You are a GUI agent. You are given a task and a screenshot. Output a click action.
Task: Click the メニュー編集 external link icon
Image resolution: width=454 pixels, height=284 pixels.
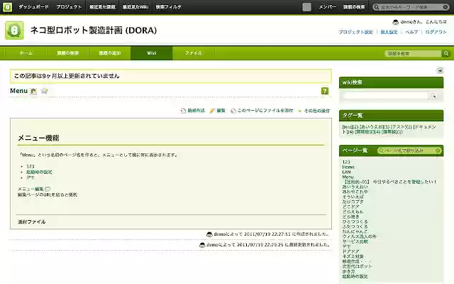[48, 188]
